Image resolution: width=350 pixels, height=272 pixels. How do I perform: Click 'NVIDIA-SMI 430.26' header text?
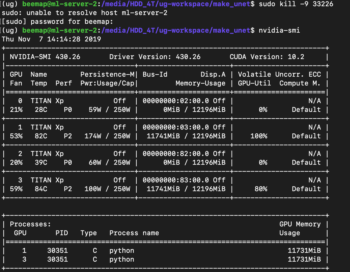tap(45, 57)
